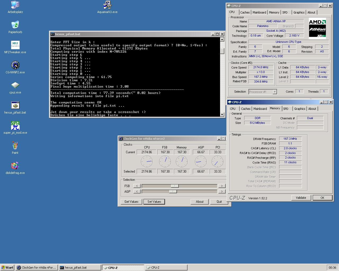The width and height of the screenshot is (339, 271).
Task: Click the FSB slider left arrow
Action: tap(137, 186)
